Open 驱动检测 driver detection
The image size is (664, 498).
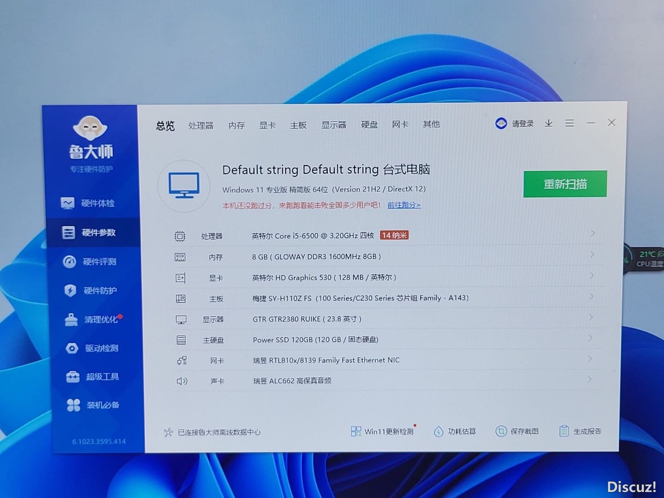[92, 348]
